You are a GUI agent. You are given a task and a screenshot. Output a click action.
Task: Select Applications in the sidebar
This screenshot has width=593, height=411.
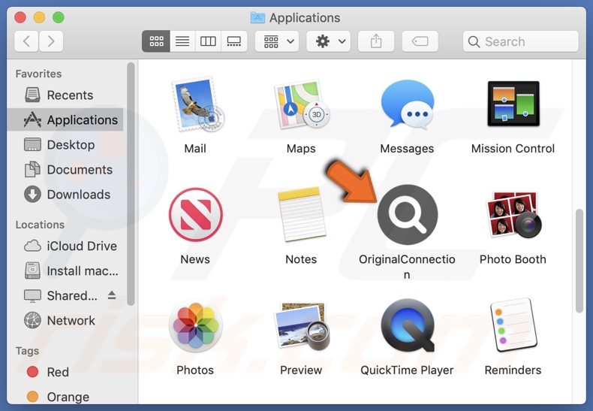point(65,119)
